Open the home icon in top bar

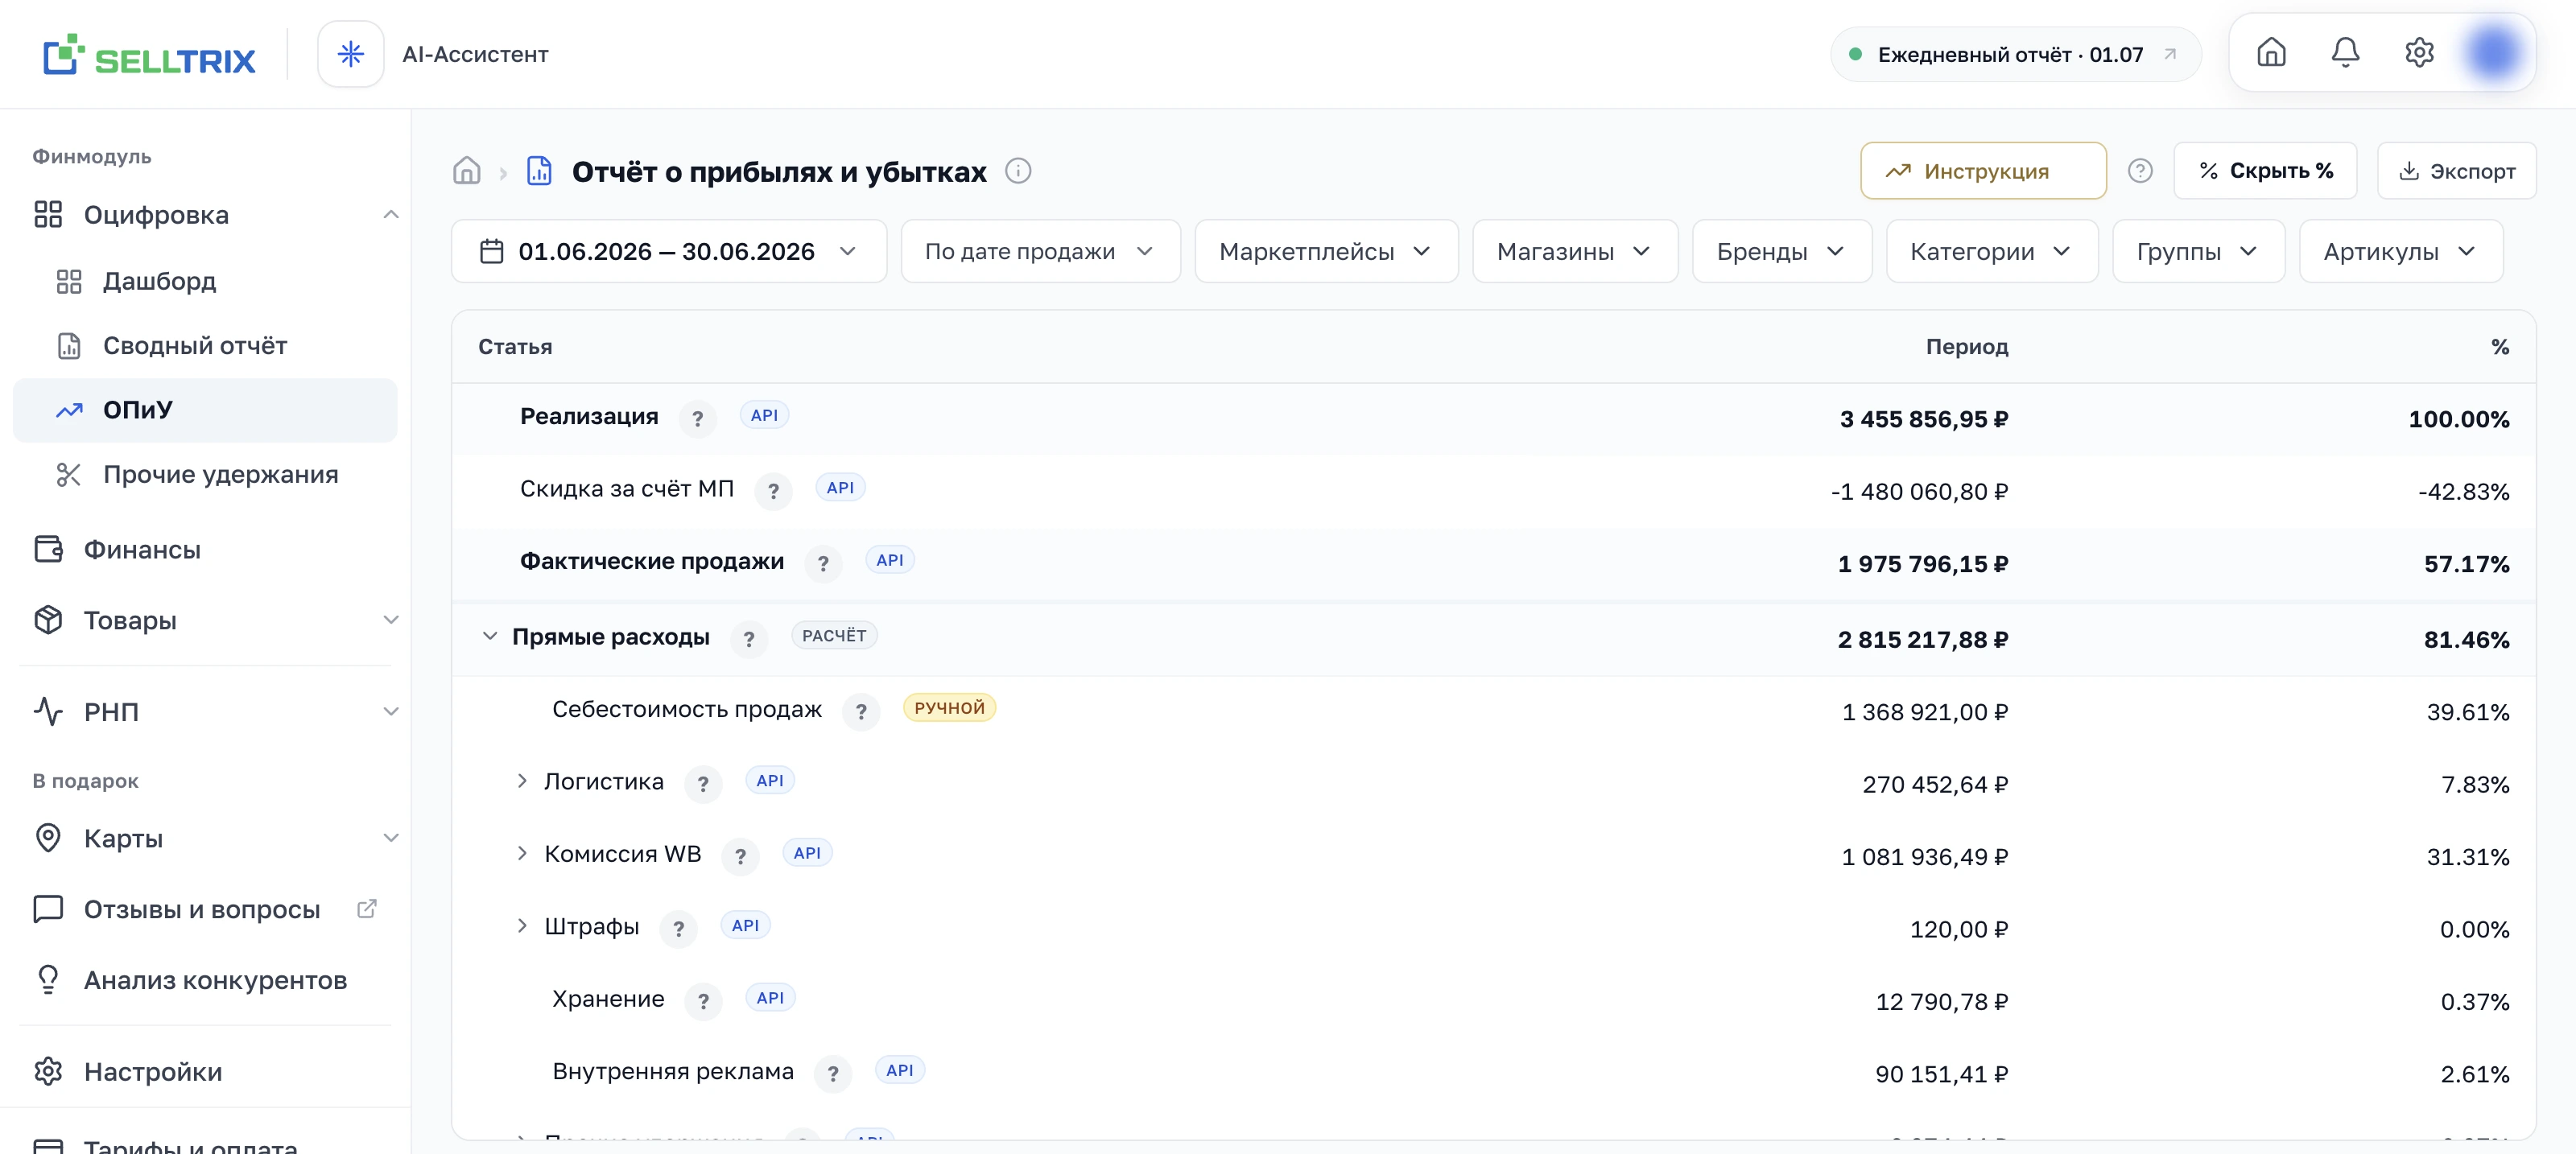pos(2271,52)
